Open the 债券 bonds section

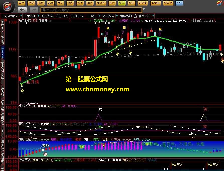pyautogui.click(x=70, y=3)
